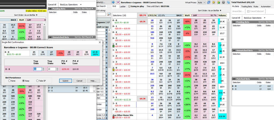Viewport: 274px width, 120px height.
Task: Focus the Your Odds input field
Action: point(38,69)
